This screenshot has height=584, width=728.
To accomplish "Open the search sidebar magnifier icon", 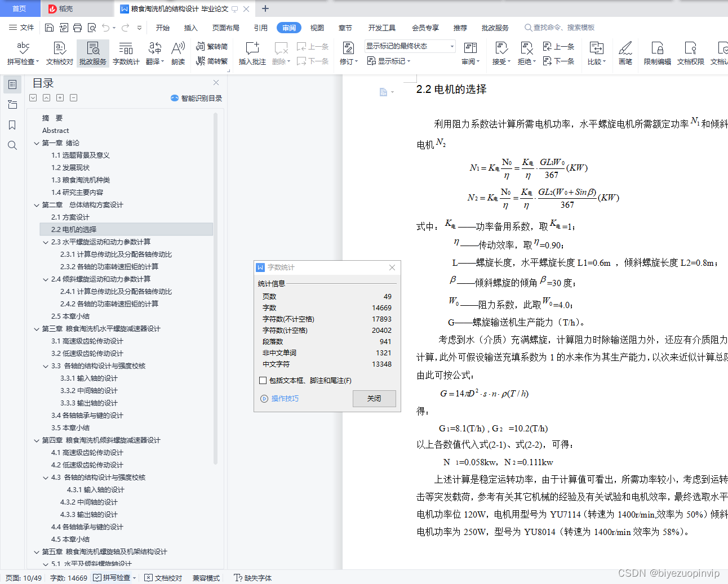I will tap(12, 145).
